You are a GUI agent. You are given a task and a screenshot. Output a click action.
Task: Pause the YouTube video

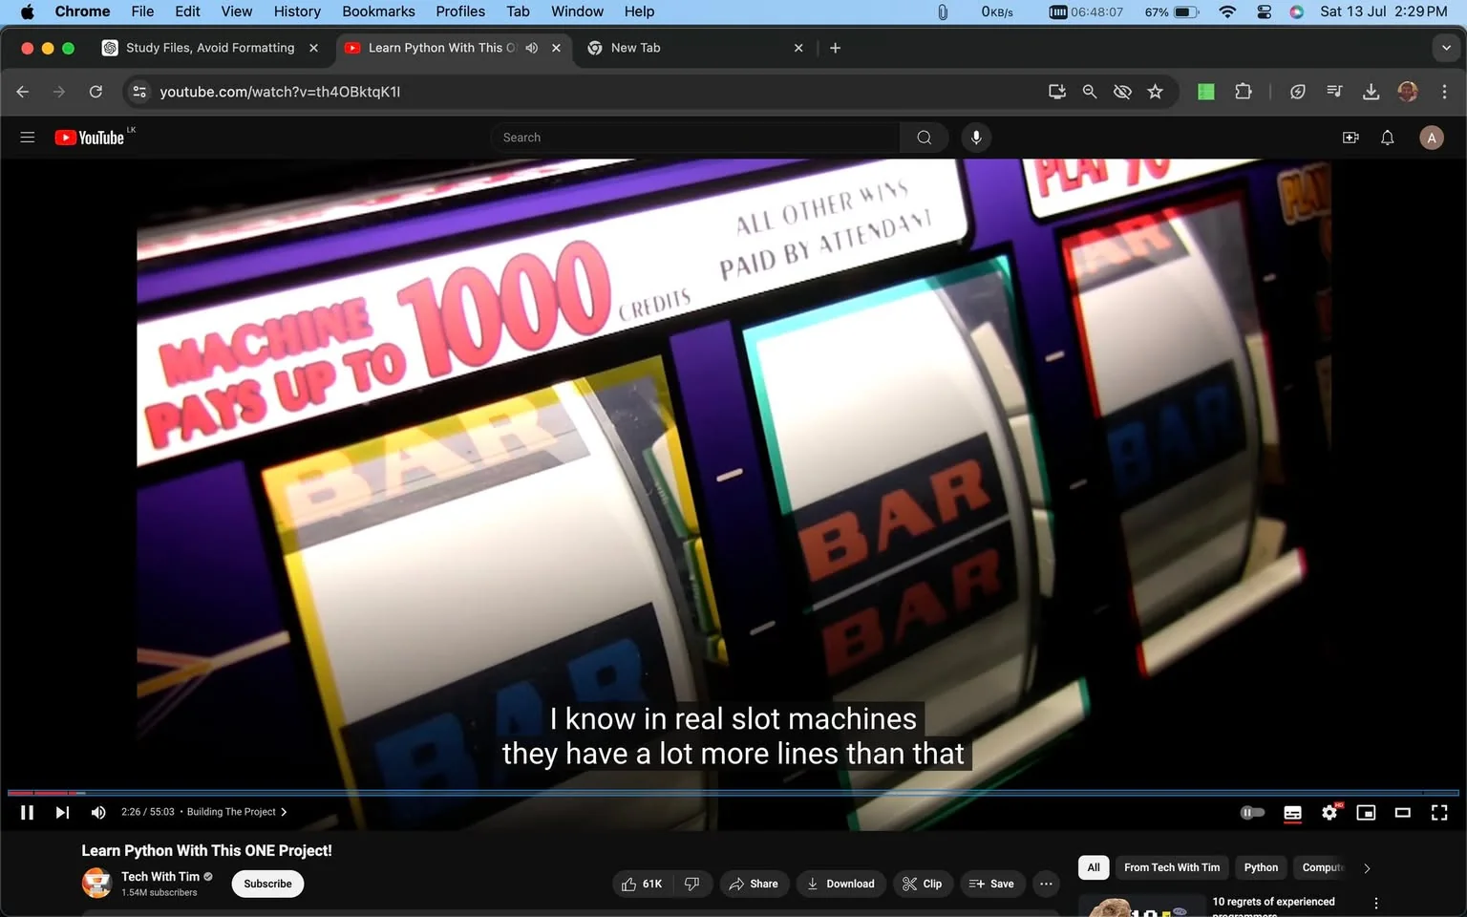click(x=27, y=812)
